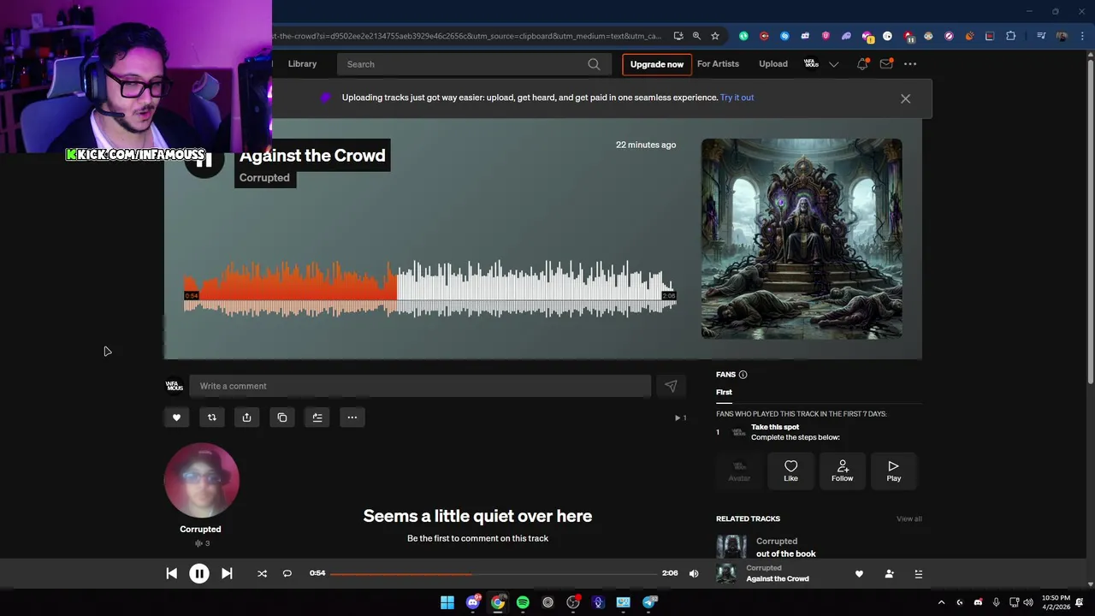Open related track out of the book
The image size is (1095, 616).
(785, 554)
